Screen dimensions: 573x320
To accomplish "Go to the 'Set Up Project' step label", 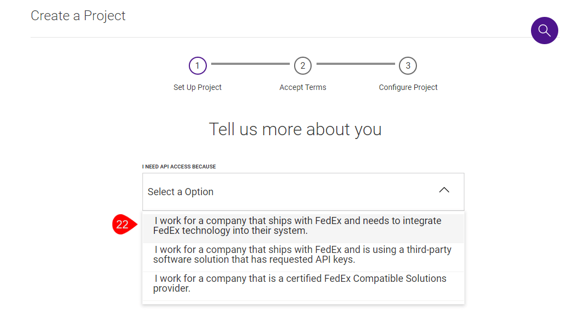I will pyautogui.click(x=198, y=87).
